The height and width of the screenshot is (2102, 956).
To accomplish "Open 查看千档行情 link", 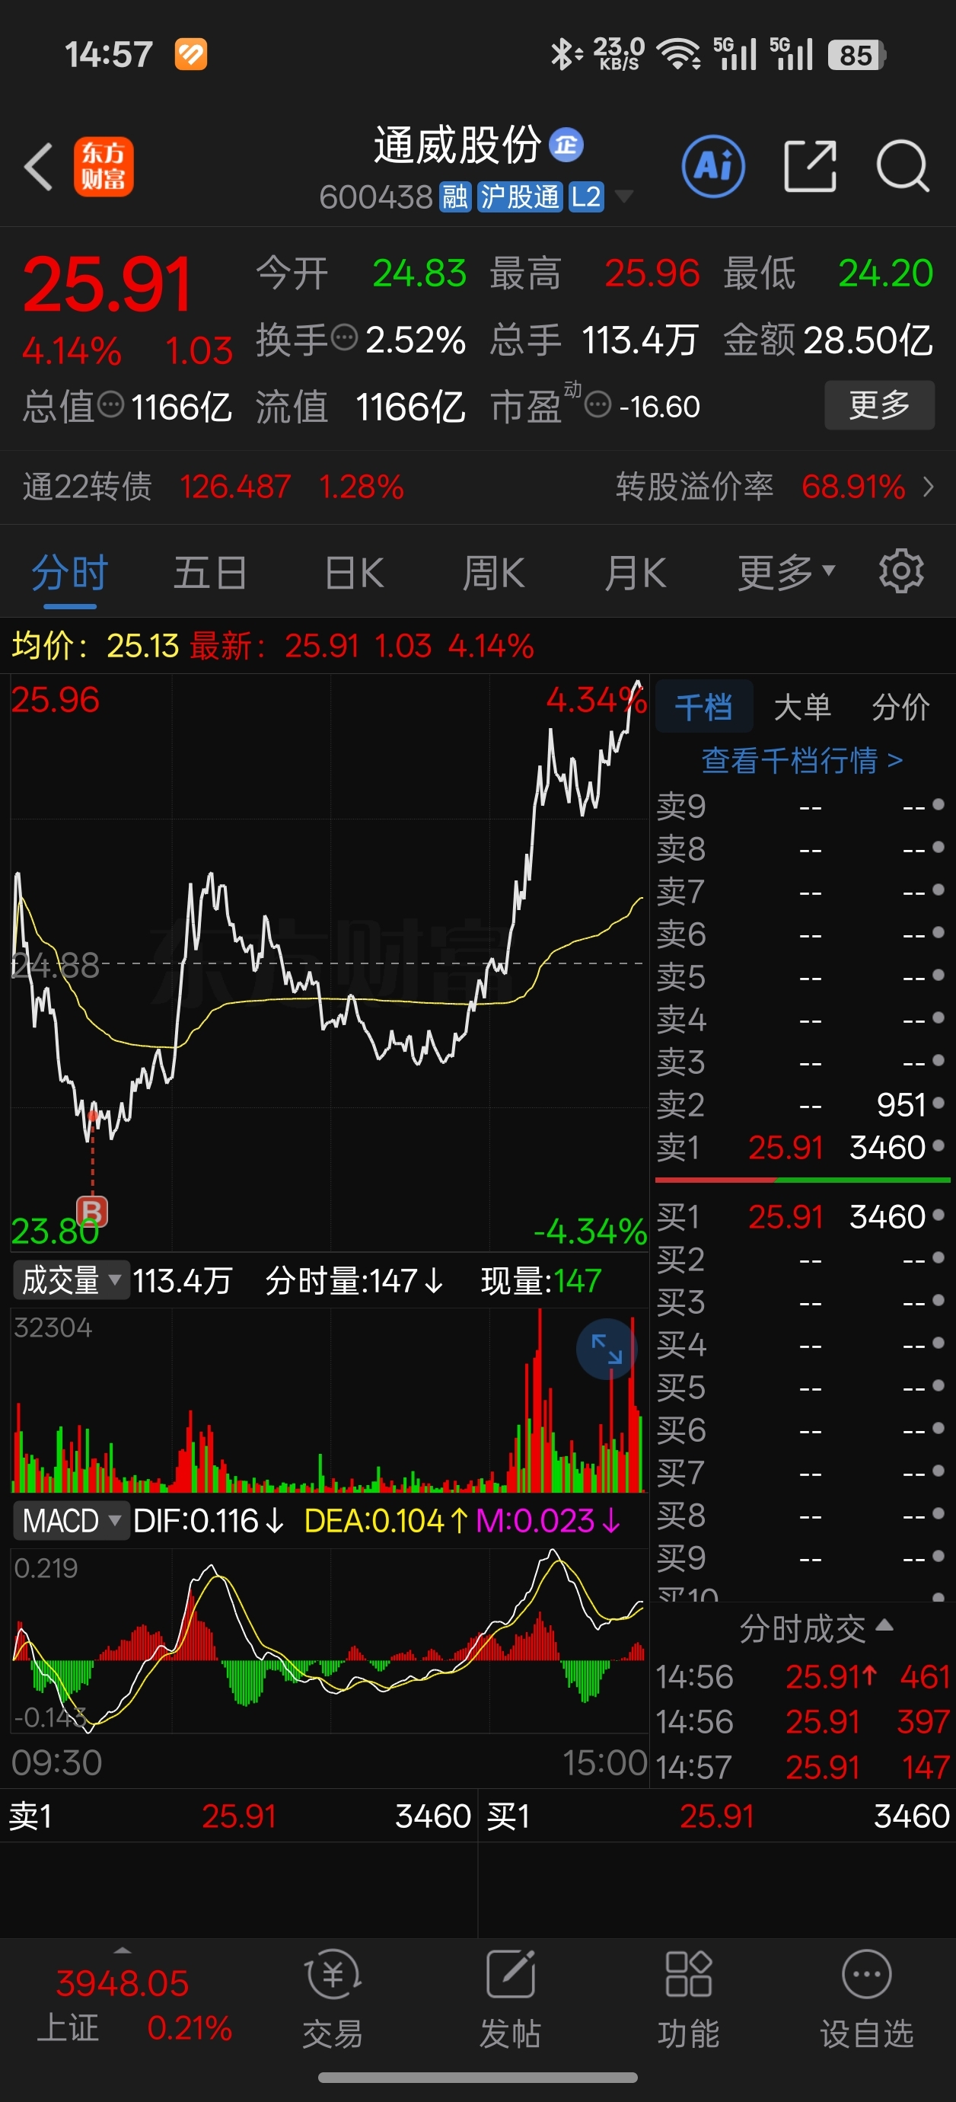I will 801,761.
